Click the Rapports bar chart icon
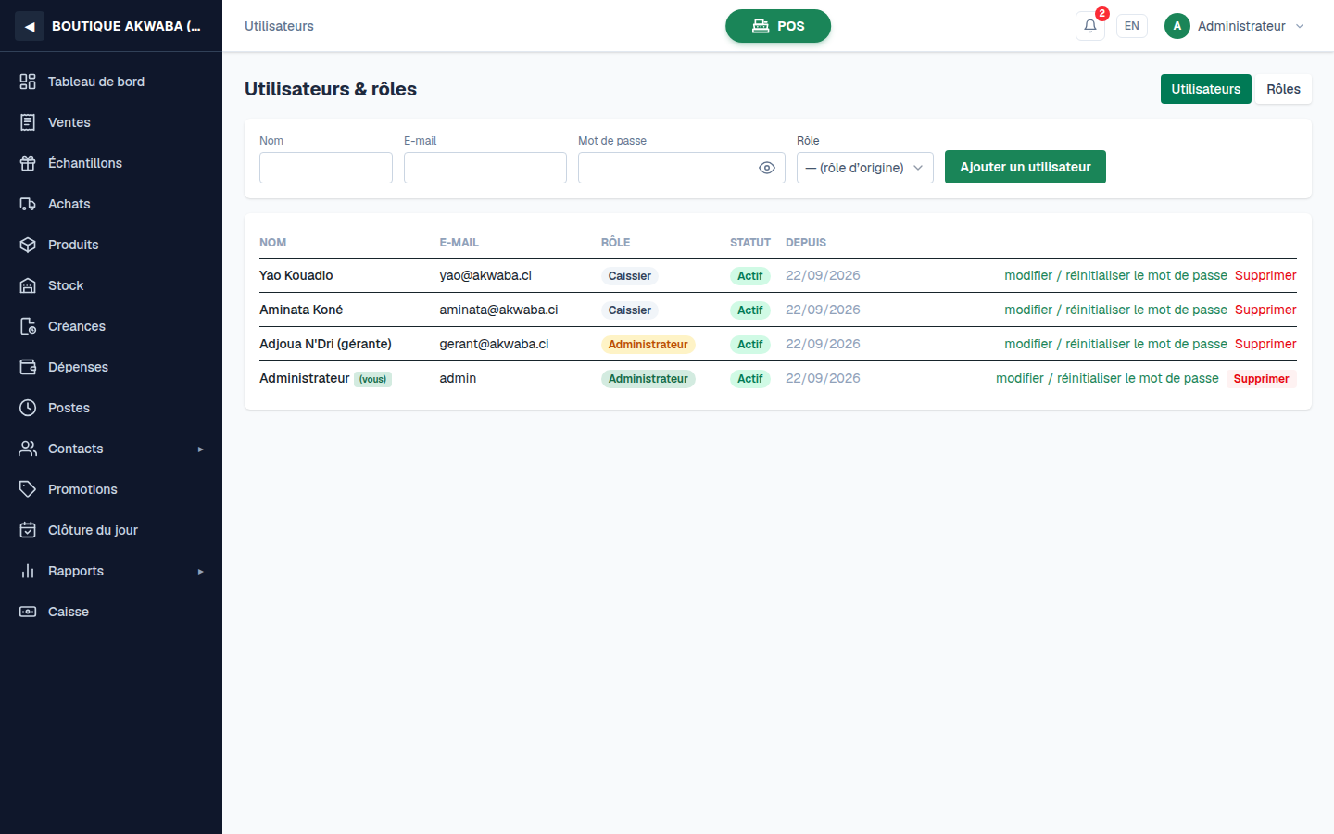Image resolution: width=1334 pixels, height=834 pixels. coord(28,571)
